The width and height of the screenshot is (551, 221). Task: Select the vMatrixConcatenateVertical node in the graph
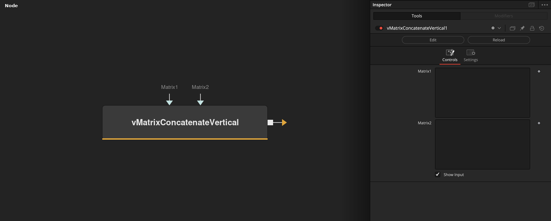pyautogui.click(x=185, y=122)
